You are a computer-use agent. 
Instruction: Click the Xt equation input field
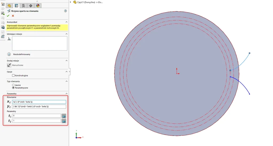[x=39, y=102]
